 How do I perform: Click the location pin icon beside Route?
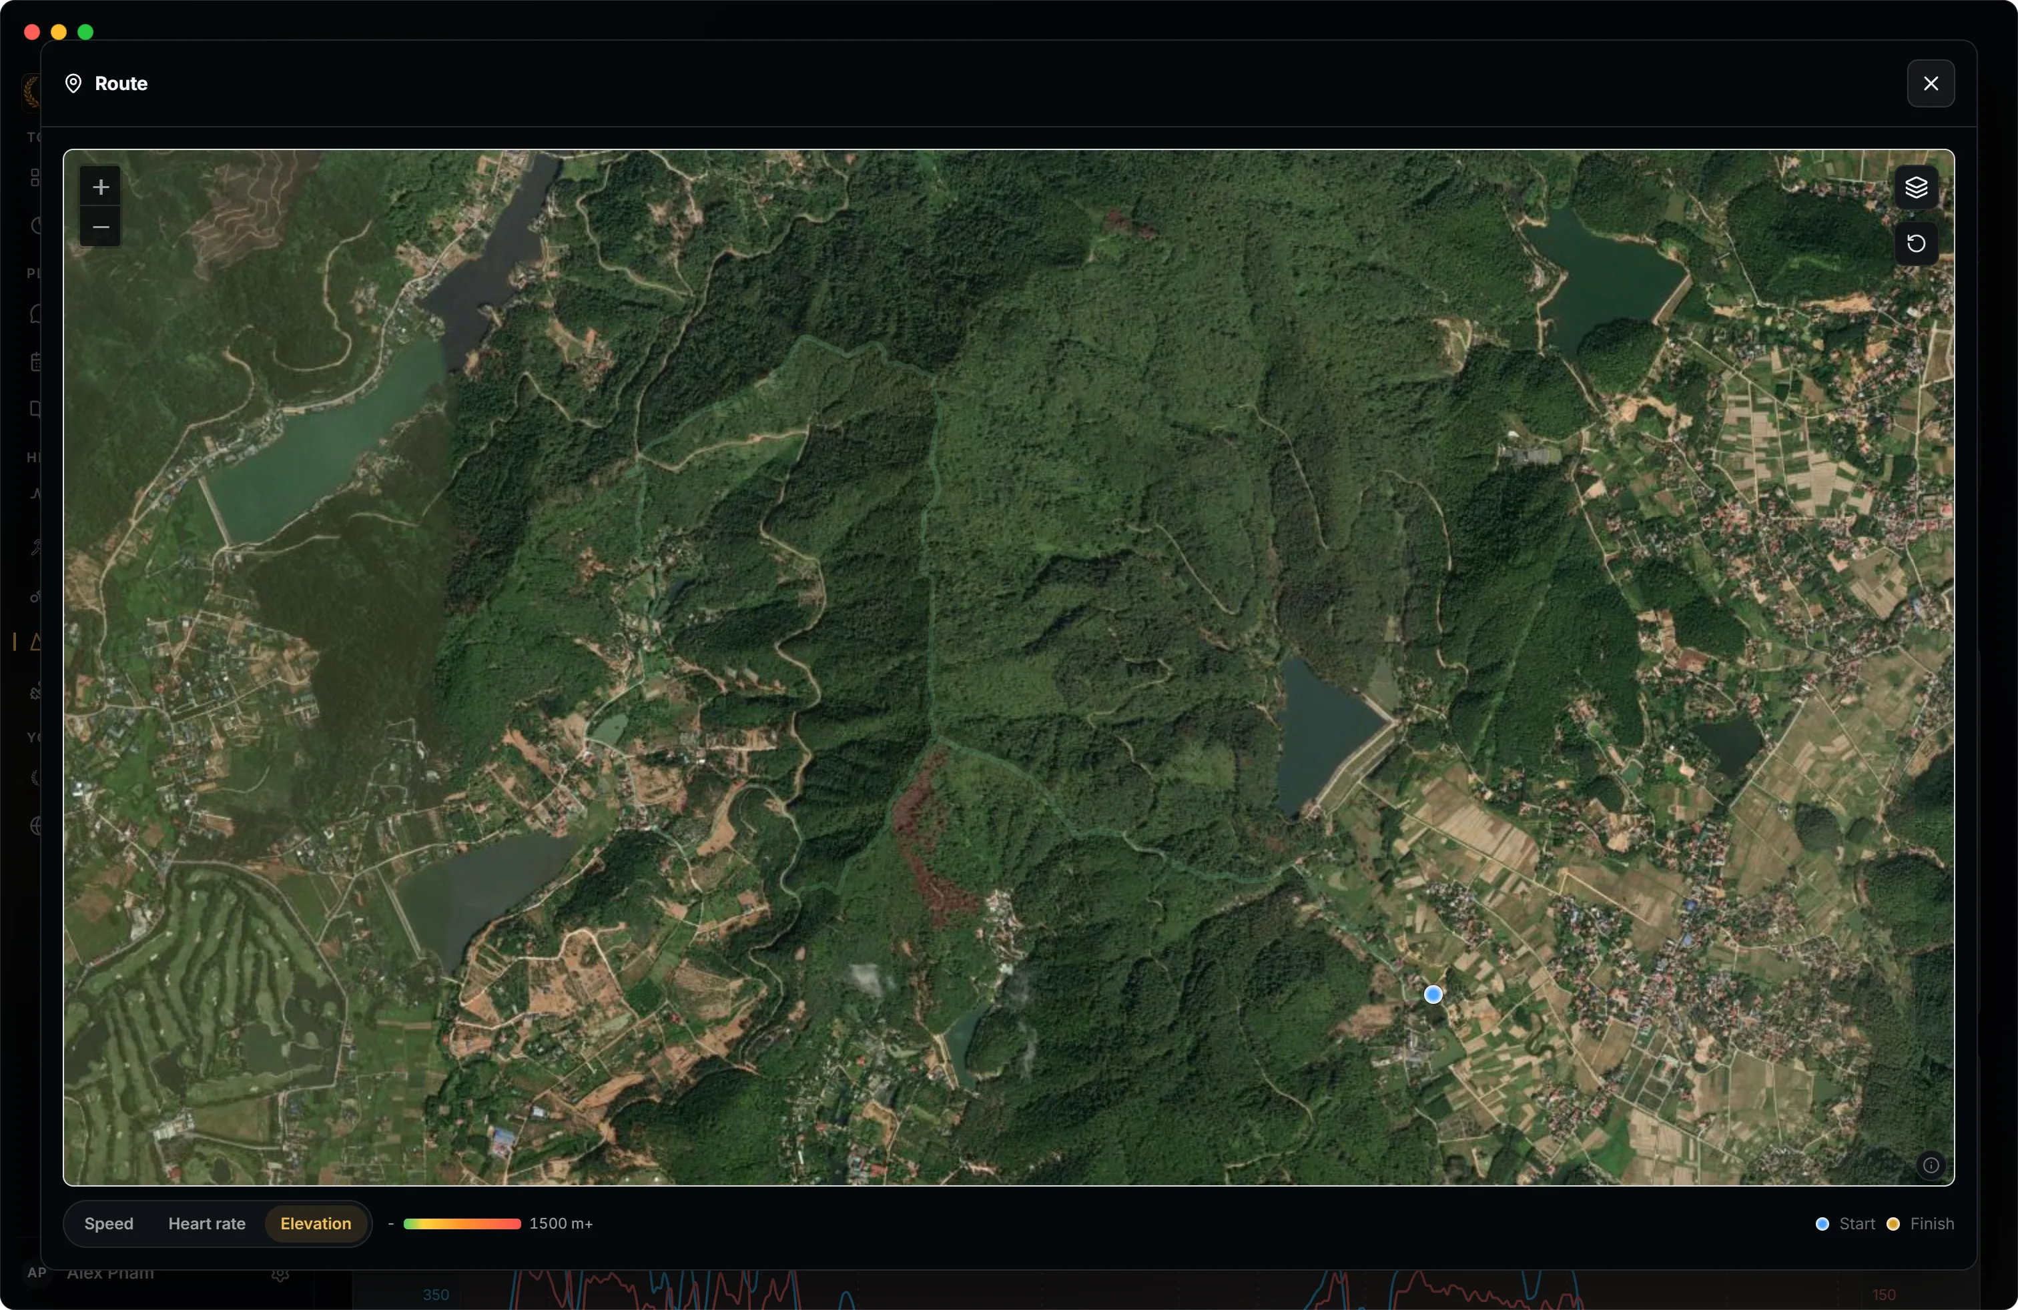pyautogui.click(x=74, y=83)
